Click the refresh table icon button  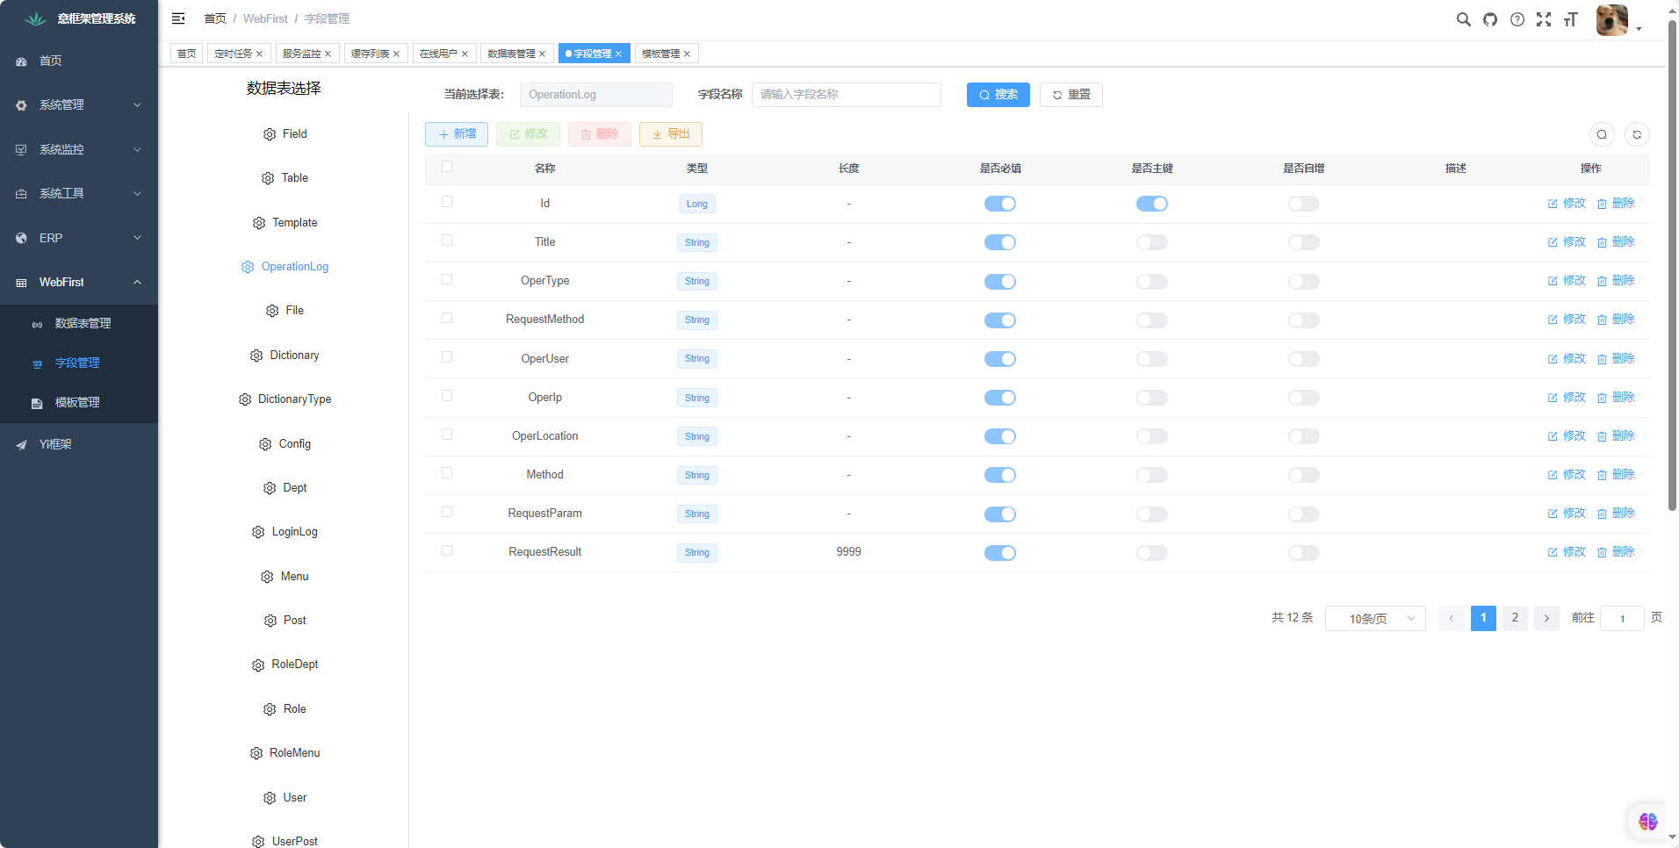(1637, 134)
